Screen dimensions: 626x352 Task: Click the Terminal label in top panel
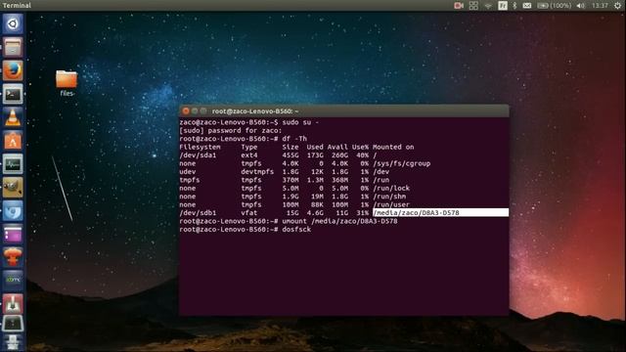point(17,6)
